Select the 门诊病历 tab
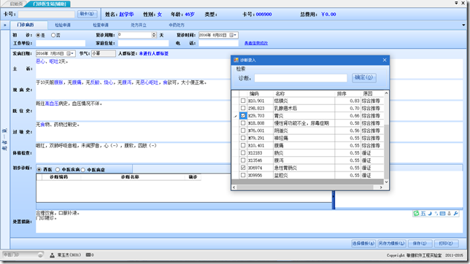The height and width of the screenshot is (264, 470). pyautogui.click(x=26, y=25)
